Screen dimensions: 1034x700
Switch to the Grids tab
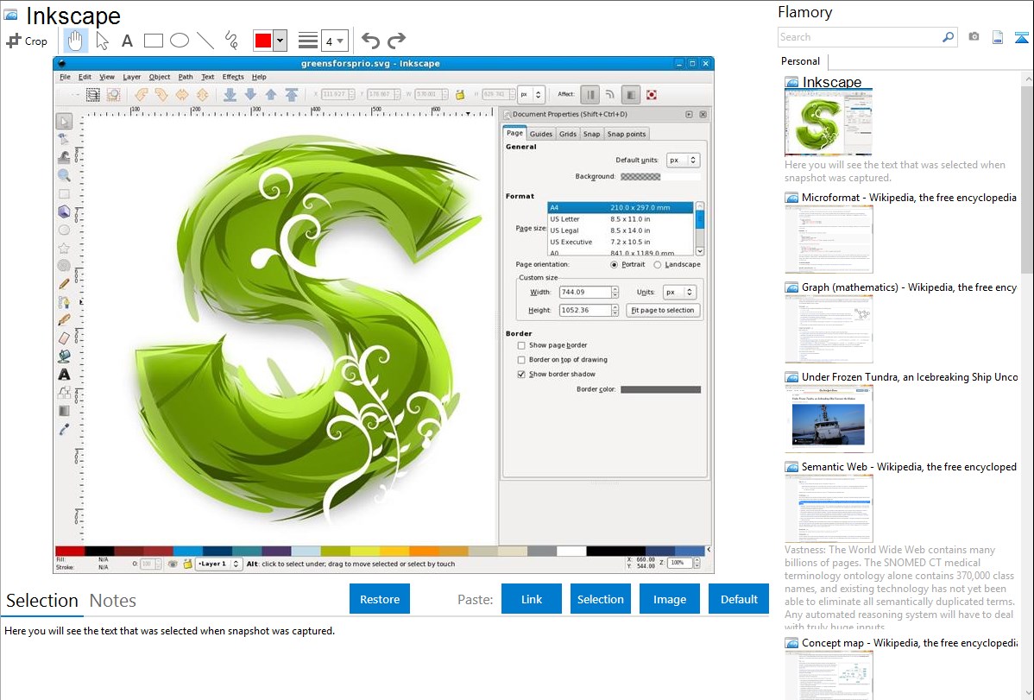568,134
